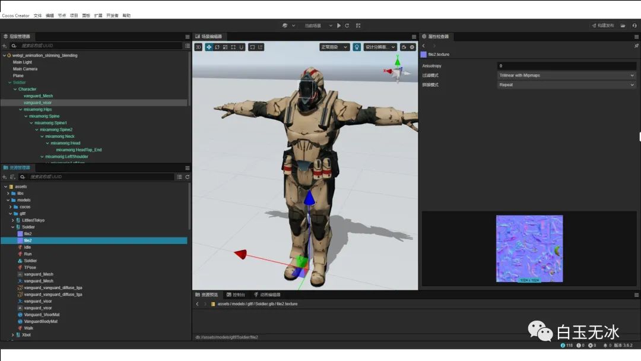Select the move gizmo tool
The image size is (641, 361).
tap(209, 47)
